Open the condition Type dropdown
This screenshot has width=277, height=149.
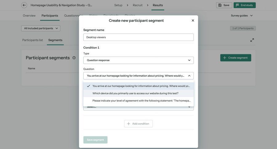138,60
